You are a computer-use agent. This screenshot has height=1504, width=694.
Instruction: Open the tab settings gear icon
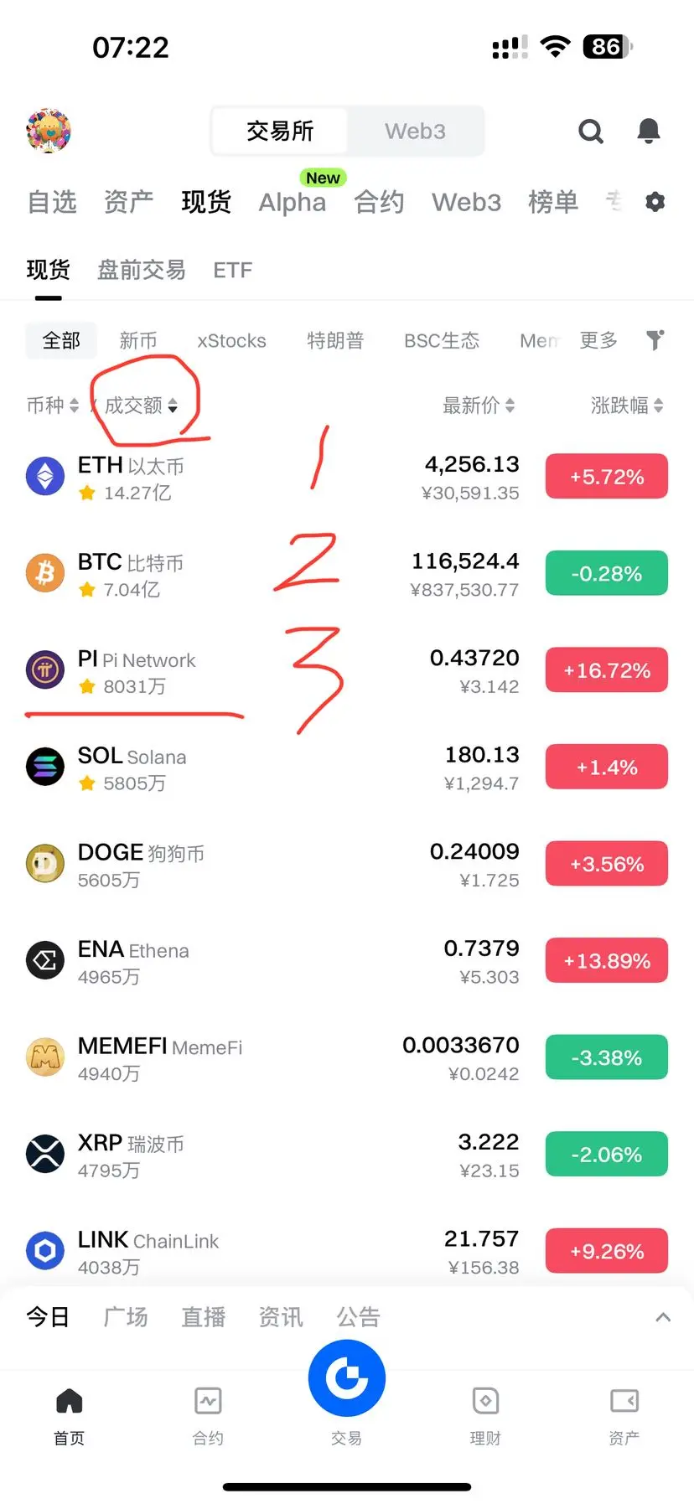coord(655,202)
